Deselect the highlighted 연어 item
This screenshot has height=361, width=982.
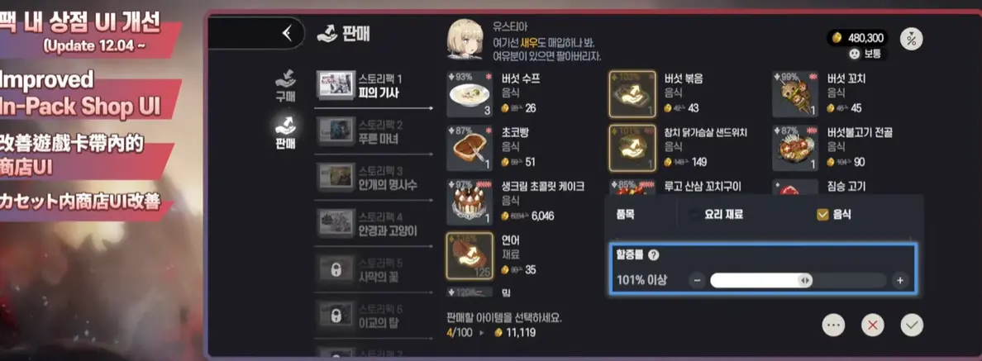click(469, 256)
